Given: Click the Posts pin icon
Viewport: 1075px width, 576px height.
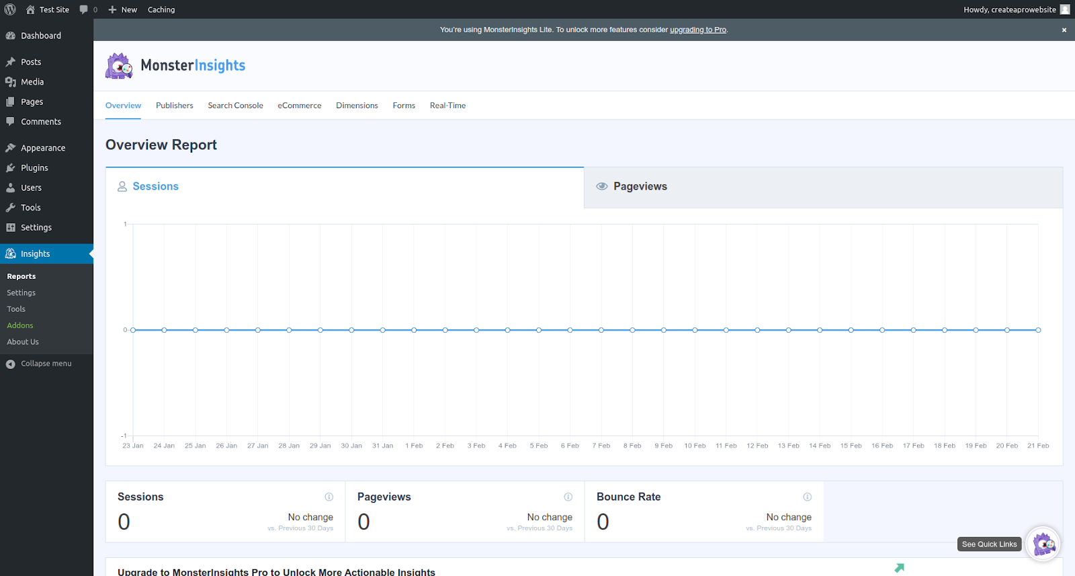Looking at the screenshot, I should [x=11, y=62].
